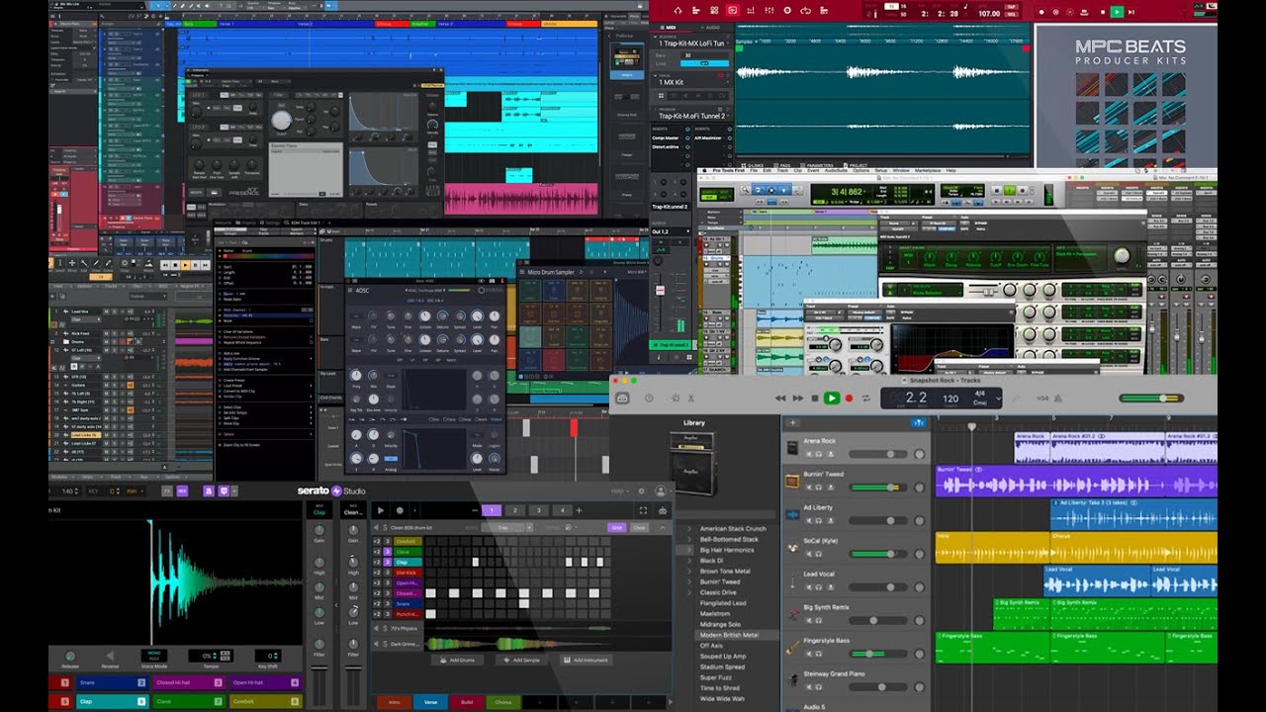1266x712 pixels.
Task: Open GarageBand Quick Help question icon
Action: click(649, 398)
